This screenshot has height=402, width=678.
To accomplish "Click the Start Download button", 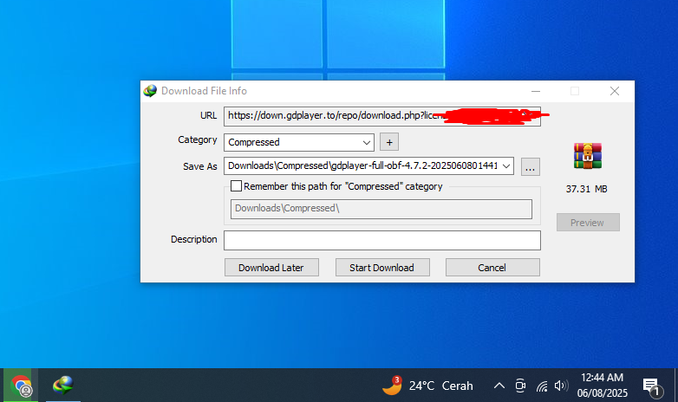I will point(382,268).
